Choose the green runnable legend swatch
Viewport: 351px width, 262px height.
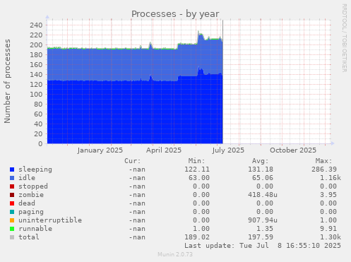click(x=12, y=229)
